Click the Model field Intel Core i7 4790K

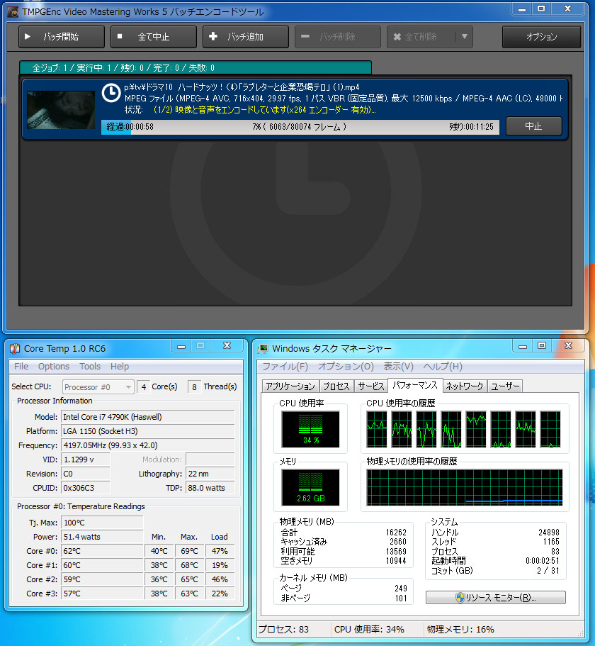pos(148,417)
